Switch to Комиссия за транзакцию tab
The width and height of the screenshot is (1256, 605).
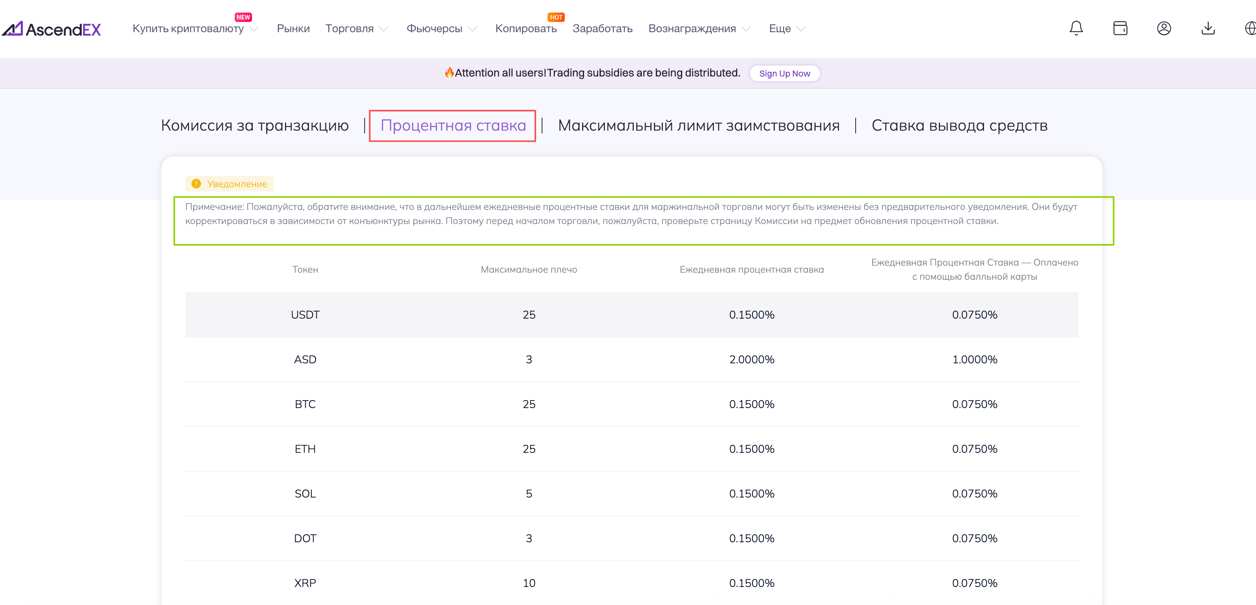(254, 126)
